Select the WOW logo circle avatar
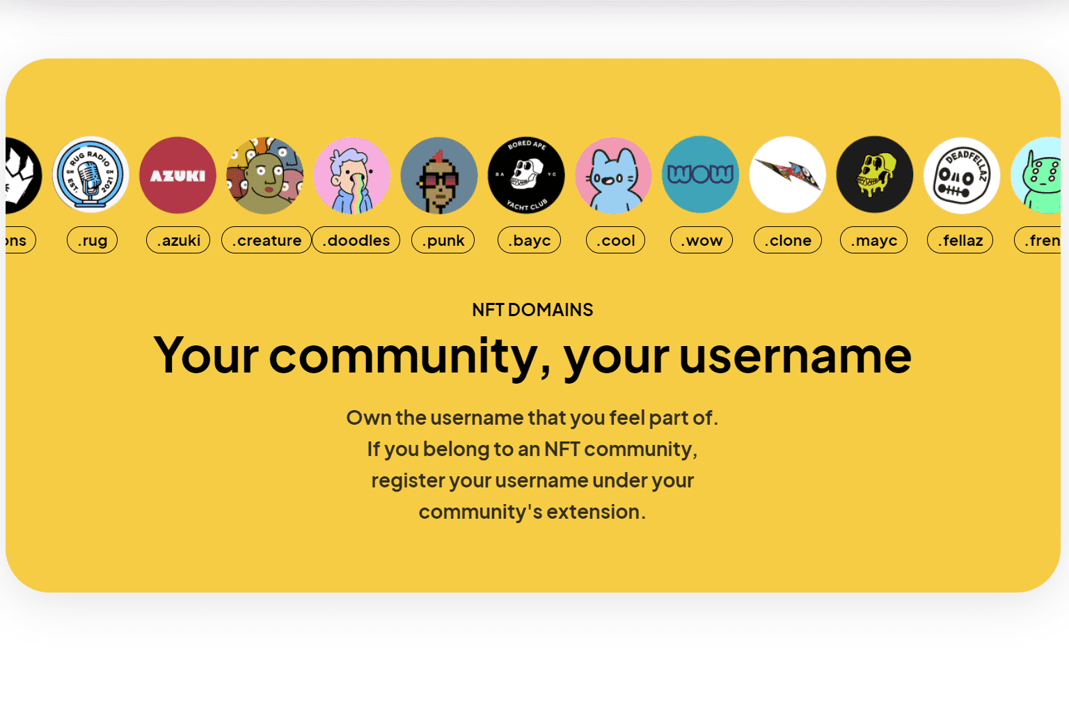 (700, 175)
